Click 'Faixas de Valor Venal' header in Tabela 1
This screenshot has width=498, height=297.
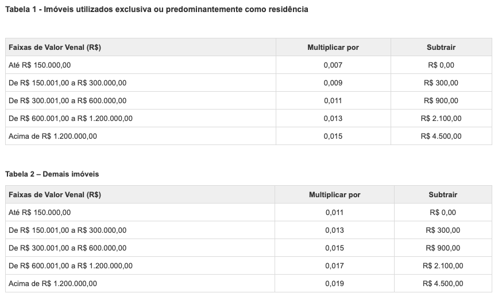tap(55, 48)
